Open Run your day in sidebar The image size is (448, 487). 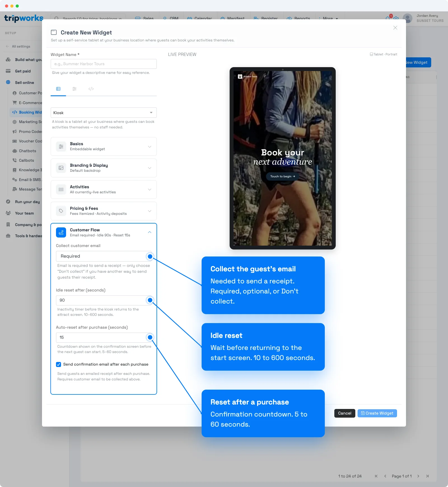(x=23, y=202)
